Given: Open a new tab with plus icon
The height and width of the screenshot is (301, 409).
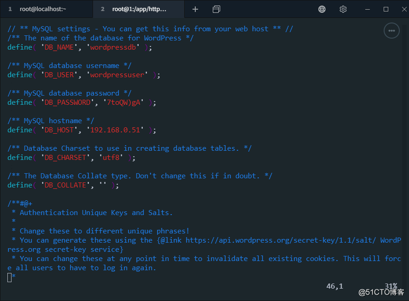Looking at the screenshot, I should point(195,9).
